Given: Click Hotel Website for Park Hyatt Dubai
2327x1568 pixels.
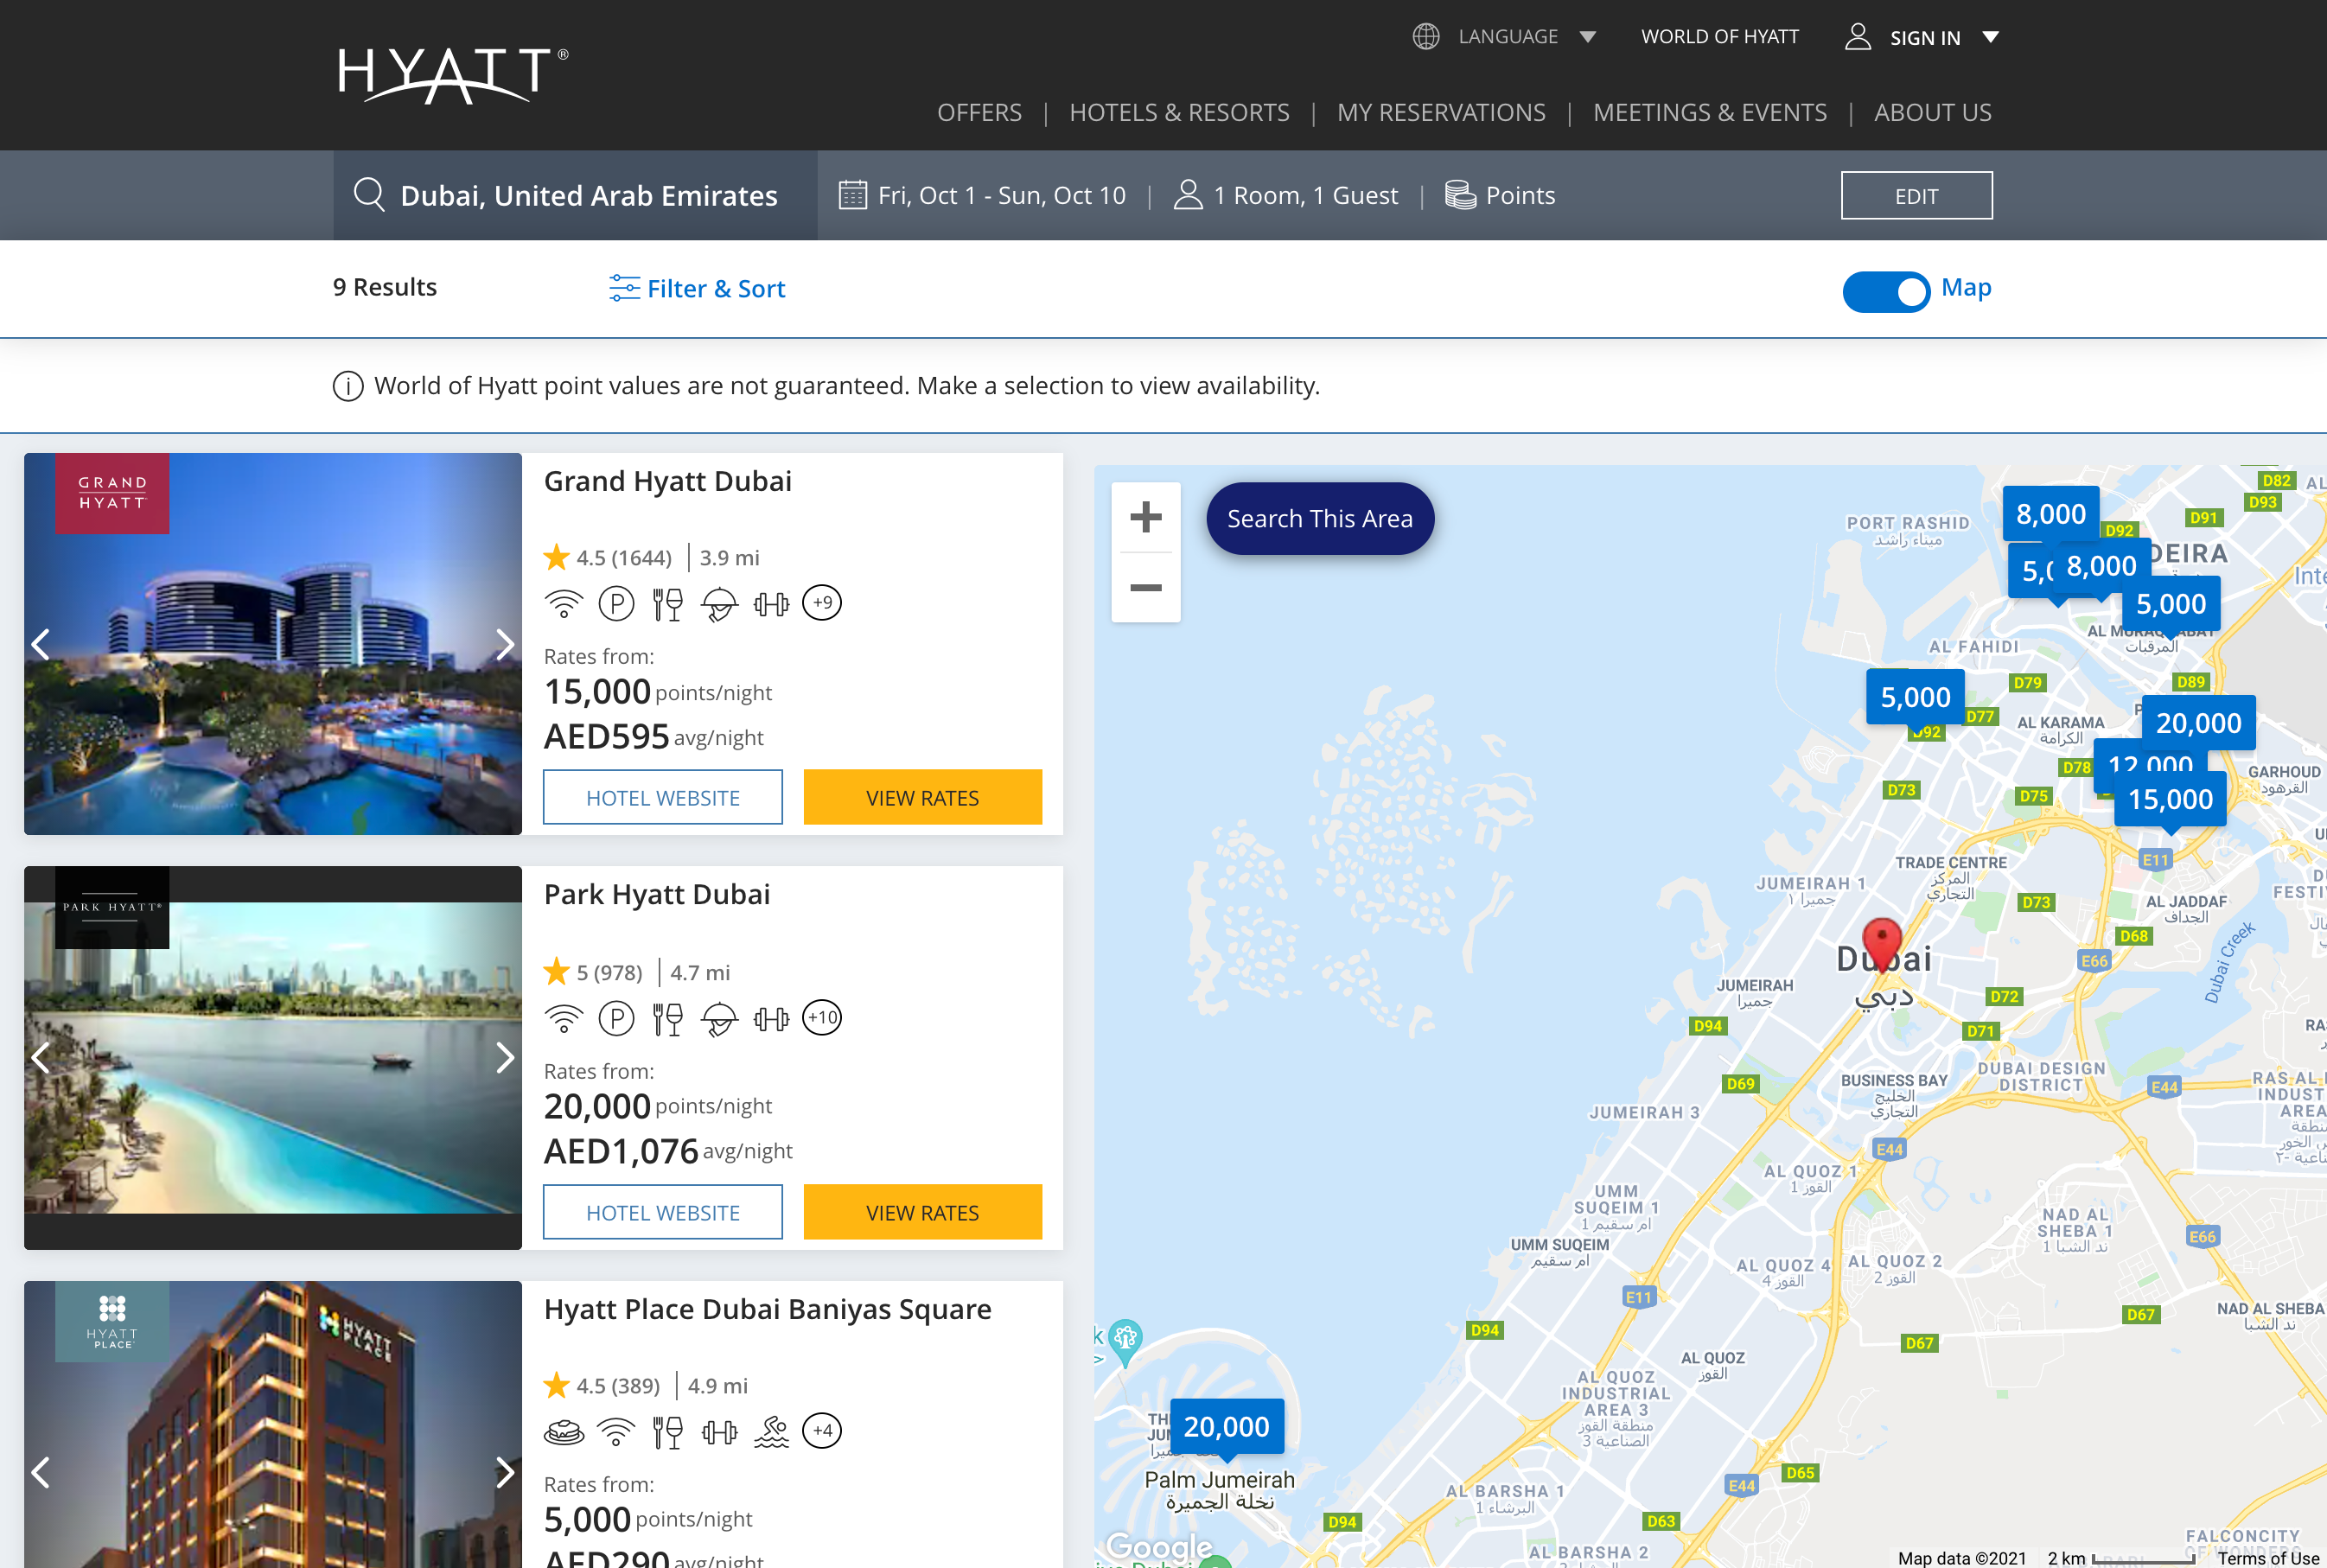Looking at the screenshot, I should (662, 1212).
